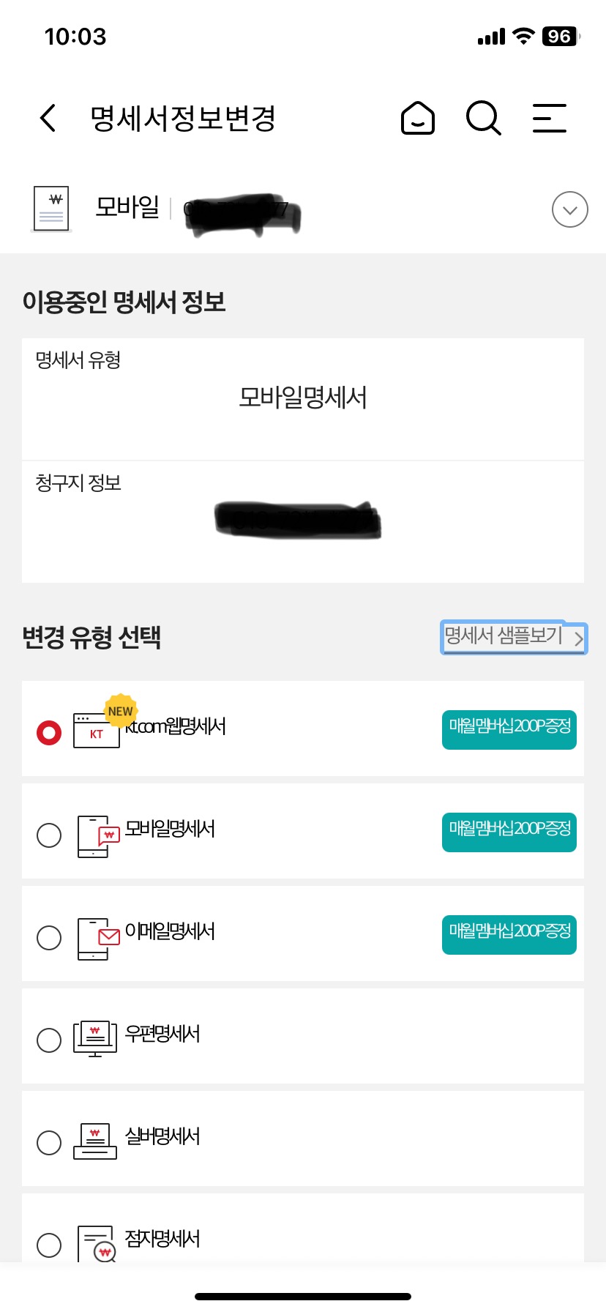Choose the 우편명세서 radio option
This screenshot has height=1312, width=606.
click(x=49, y=1040)
